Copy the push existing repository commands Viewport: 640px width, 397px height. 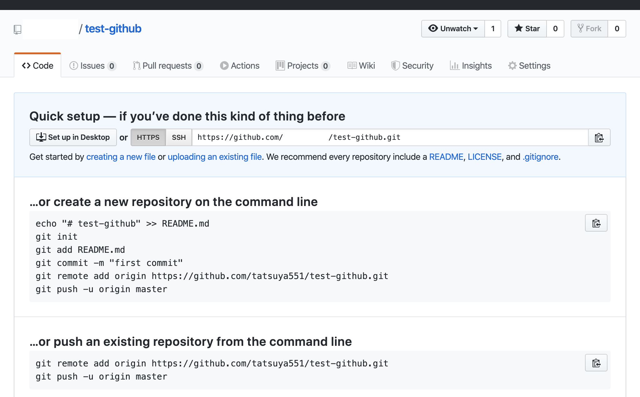tap(596, 363)
